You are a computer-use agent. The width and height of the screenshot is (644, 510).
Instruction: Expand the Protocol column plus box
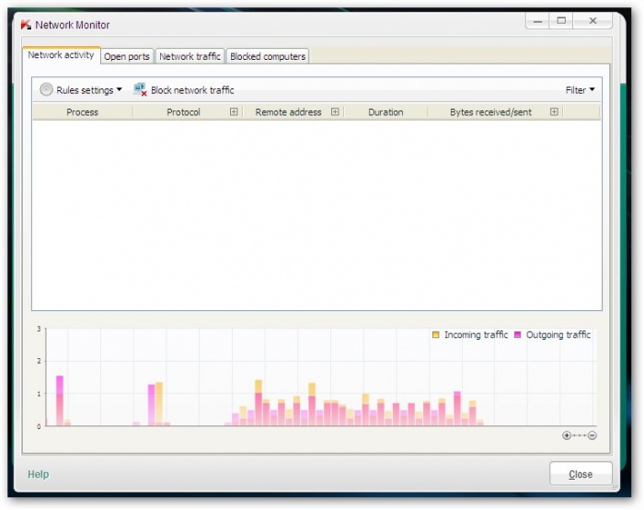(x=234, y=111)
